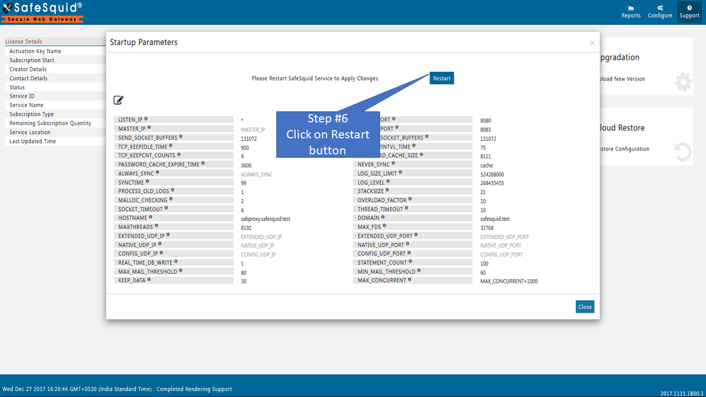Select Service ID in sidebar
The height and width of the screenshot is (397, 706).
[x=22, y=96]
